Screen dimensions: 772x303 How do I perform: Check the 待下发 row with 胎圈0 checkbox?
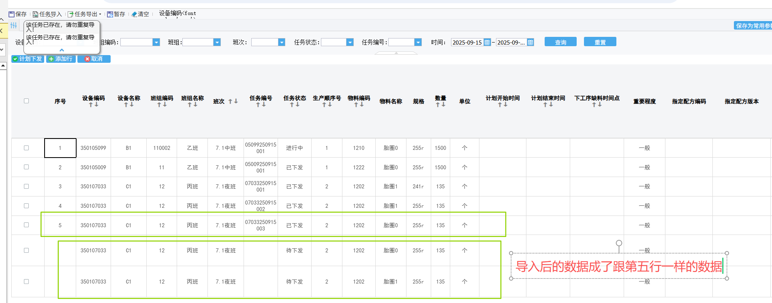(x=26, y=250)
